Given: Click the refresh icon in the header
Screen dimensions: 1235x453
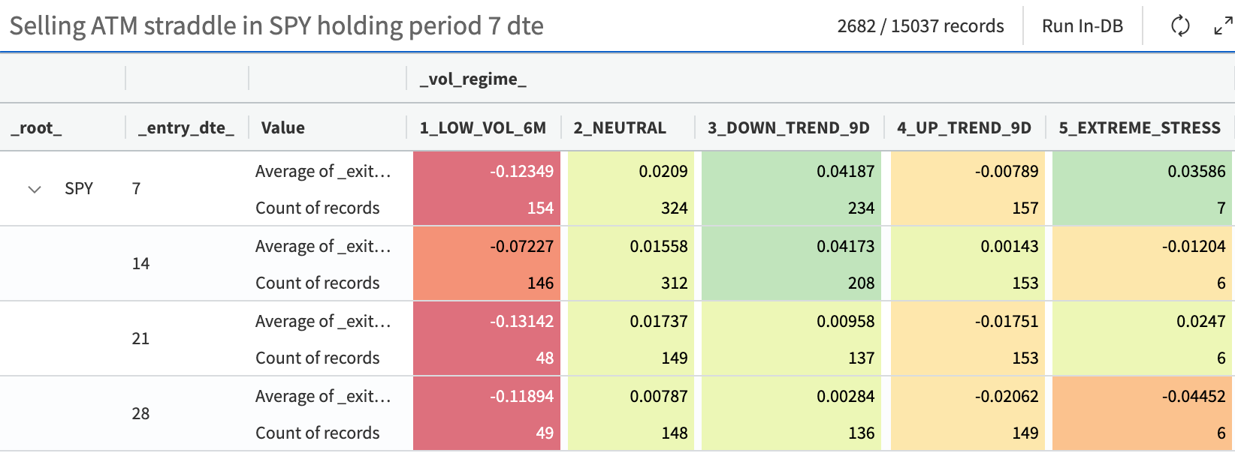Looking at the screenshot, I should 1180,26.
